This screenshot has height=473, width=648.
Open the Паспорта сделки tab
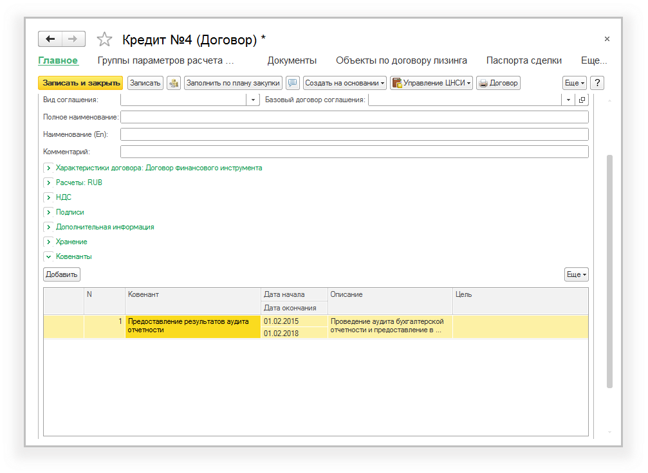pos(524,60)
